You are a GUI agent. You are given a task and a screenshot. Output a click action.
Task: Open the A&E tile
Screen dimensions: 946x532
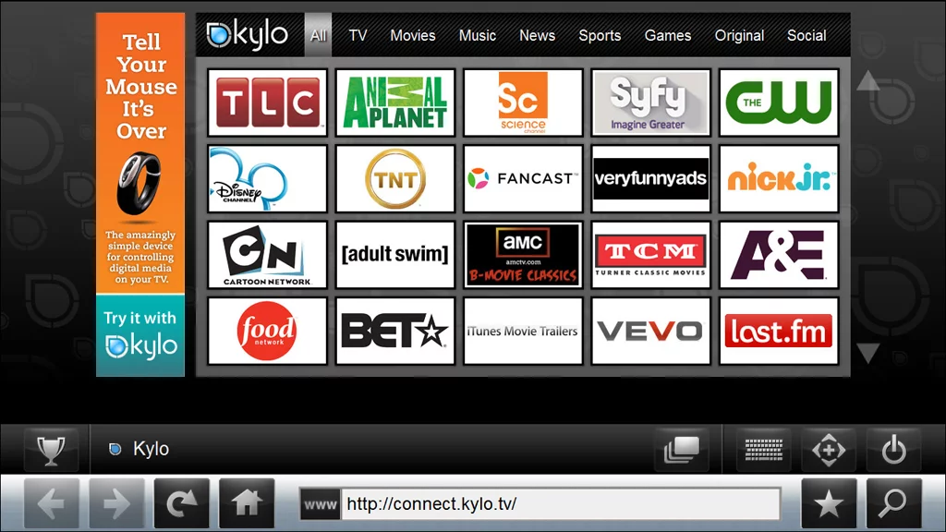pos(779,255)
